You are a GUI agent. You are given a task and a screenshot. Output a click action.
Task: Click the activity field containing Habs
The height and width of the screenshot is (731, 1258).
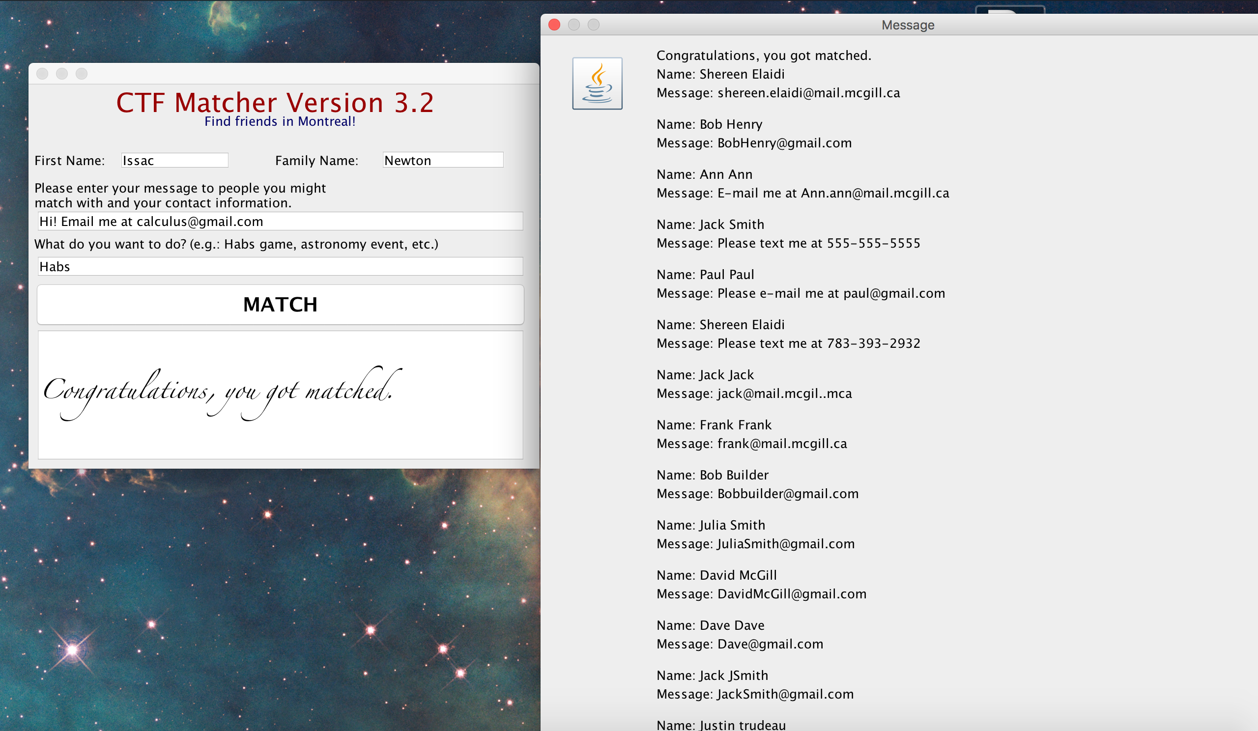point(280,266)
